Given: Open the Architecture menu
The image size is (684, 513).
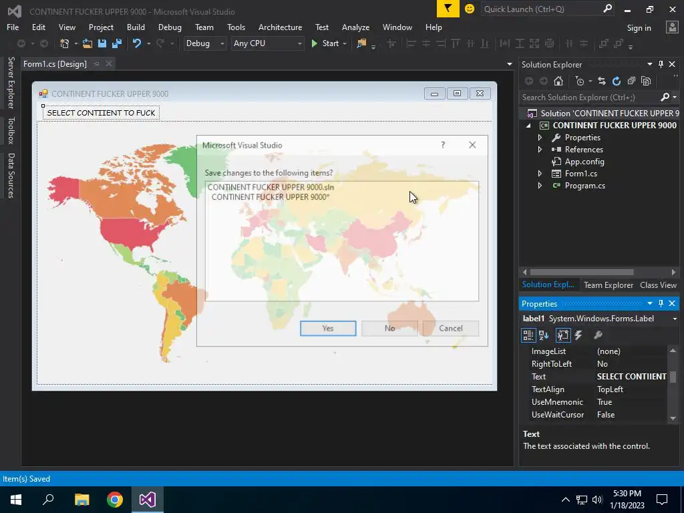Looking at the screenshot, I should coord(280,27).
